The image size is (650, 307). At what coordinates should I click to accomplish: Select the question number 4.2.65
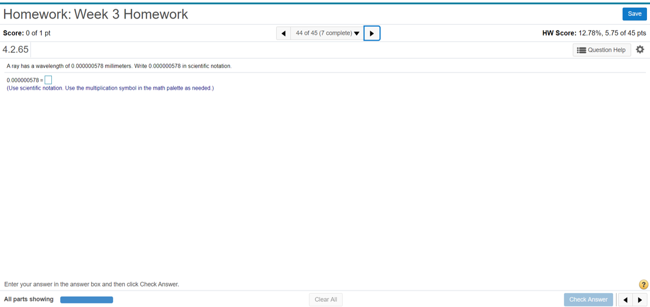pos(16,50)
